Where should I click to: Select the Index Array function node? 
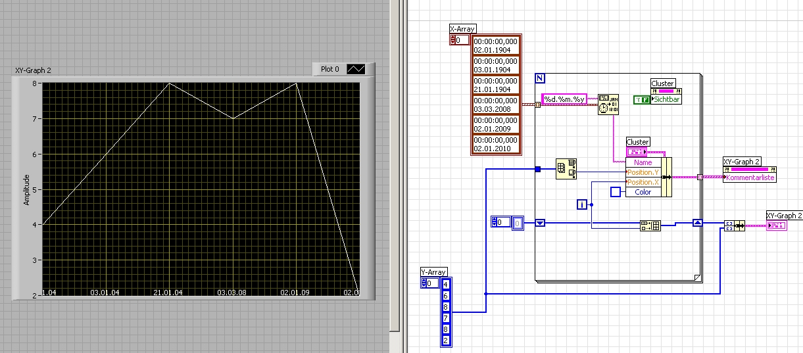click(566, 169)
